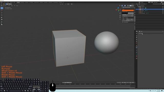Select the Move tool

(x=2, y=13)
